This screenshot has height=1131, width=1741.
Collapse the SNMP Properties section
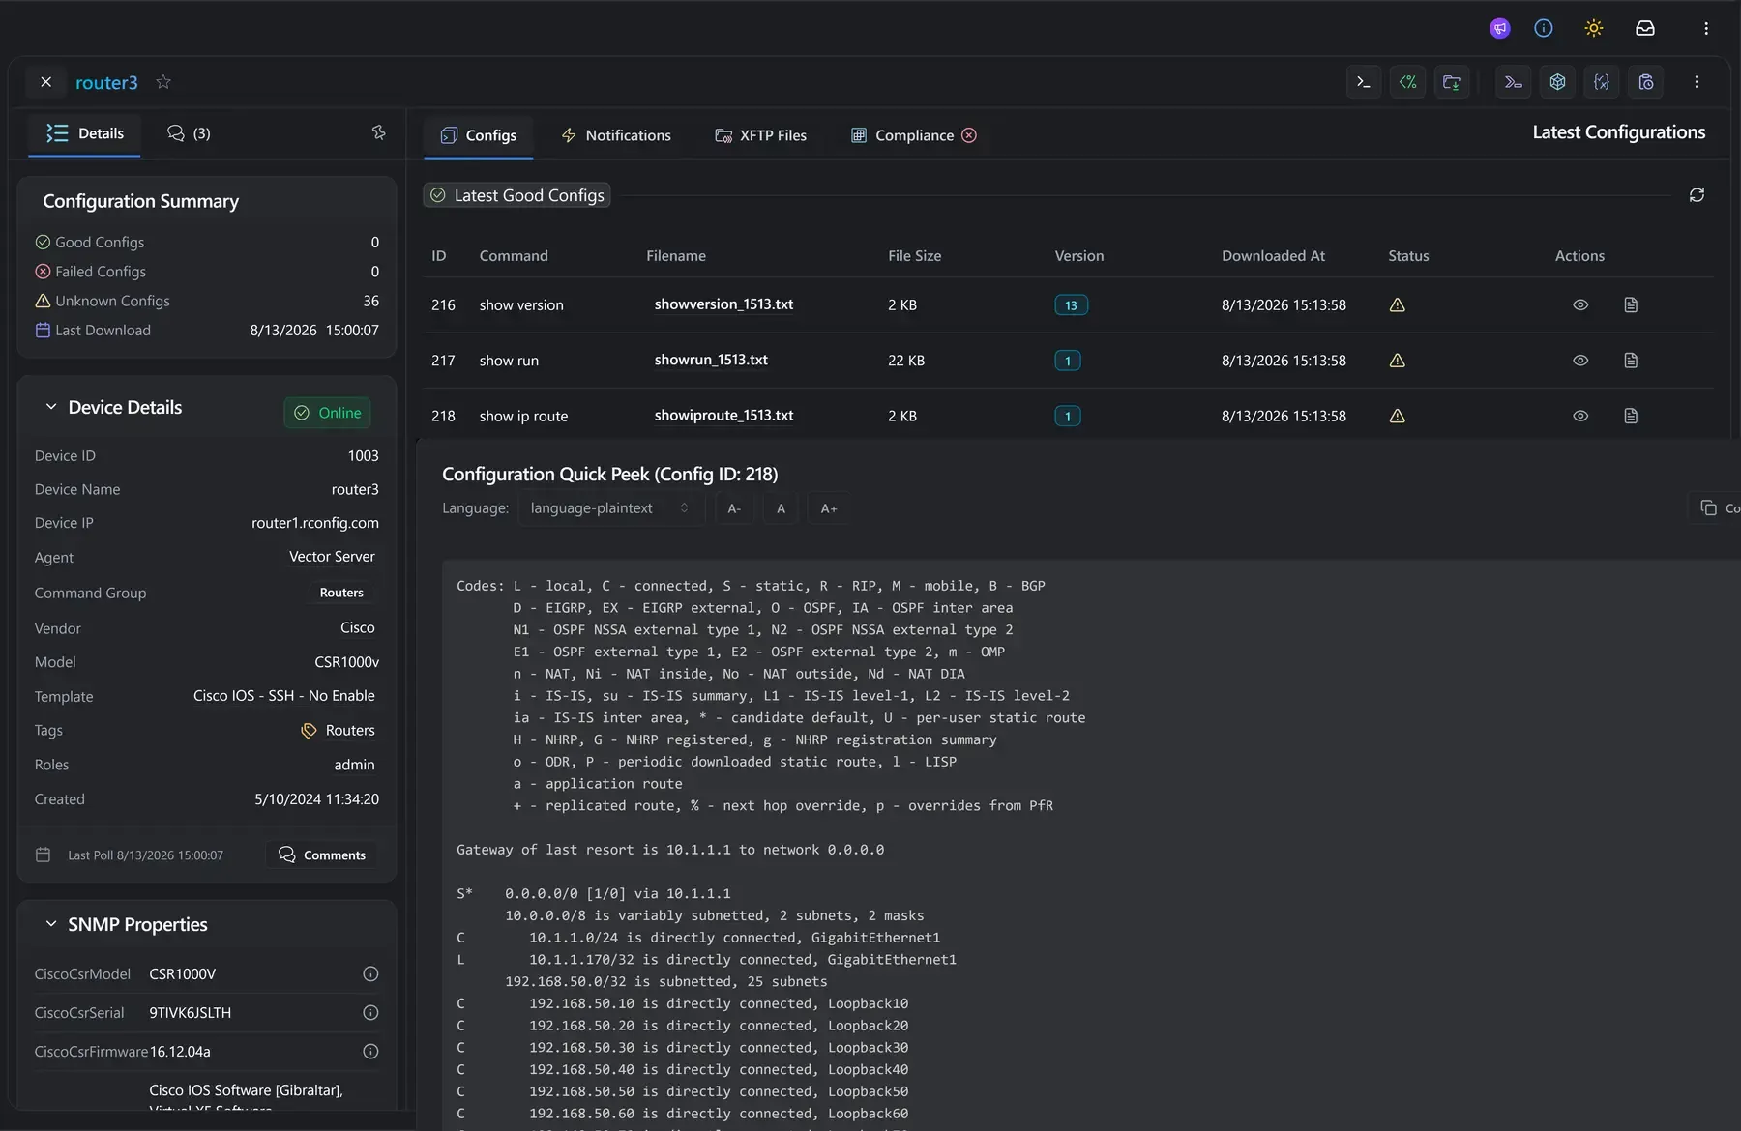51,924
